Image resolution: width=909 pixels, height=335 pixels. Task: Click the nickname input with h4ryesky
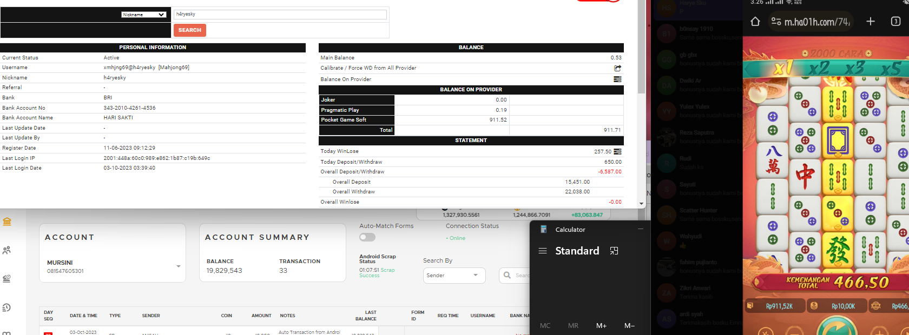[x=280, y=15]
